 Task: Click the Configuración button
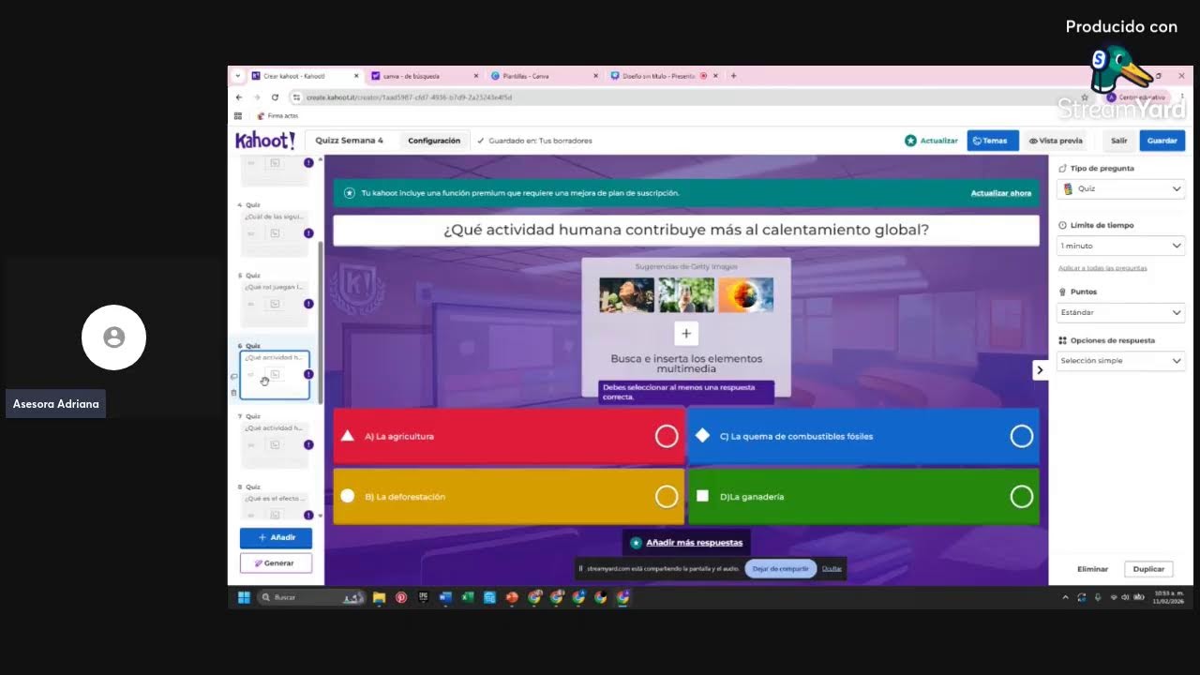(x=434, y=141)
